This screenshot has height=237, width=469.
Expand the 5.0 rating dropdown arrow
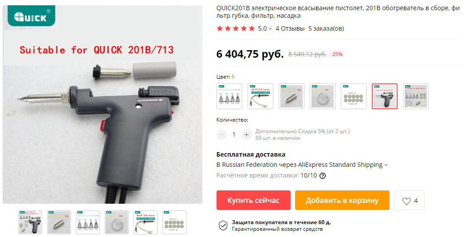coord(270,29)
